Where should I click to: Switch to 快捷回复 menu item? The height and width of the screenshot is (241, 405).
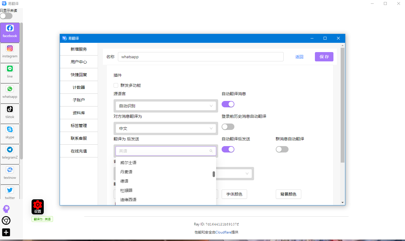(x=79, y=74)
